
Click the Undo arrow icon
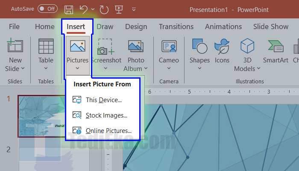[84, 9]
